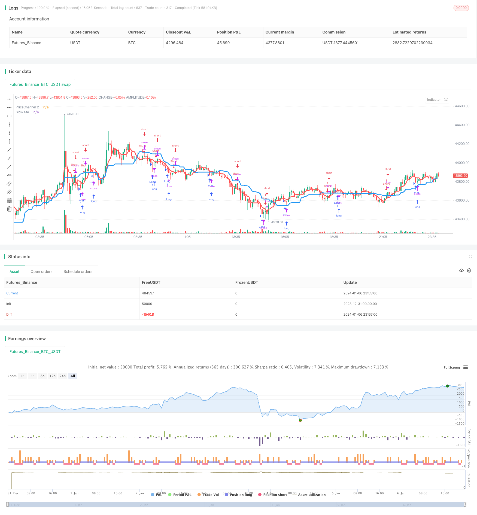
Task: Select the vertical straight line drawing tool
Action: (9, 124)
